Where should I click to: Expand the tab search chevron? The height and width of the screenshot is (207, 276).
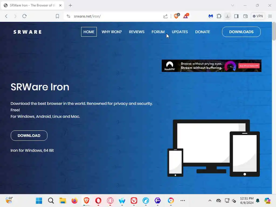coord(233,5)
